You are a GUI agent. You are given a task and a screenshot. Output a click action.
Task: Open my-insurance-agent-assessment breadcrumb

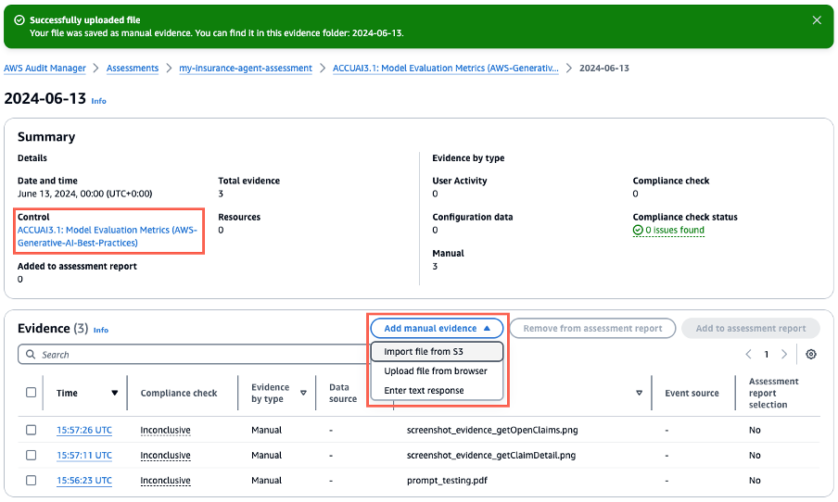coord(246,69)
